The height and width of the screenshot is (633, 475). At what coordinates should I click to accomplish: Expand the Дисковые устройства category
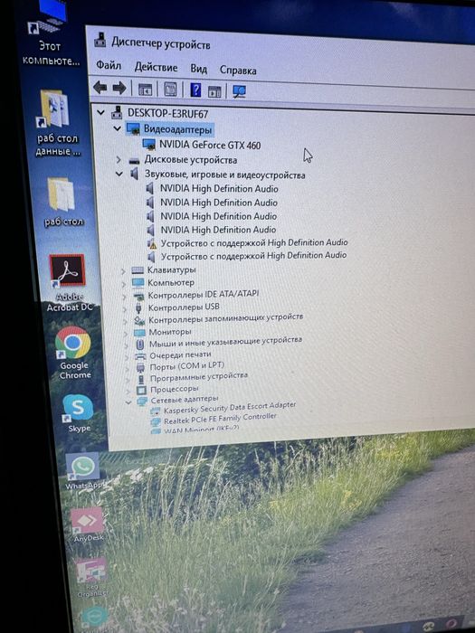pyautogui.click(x=119, y=160)
